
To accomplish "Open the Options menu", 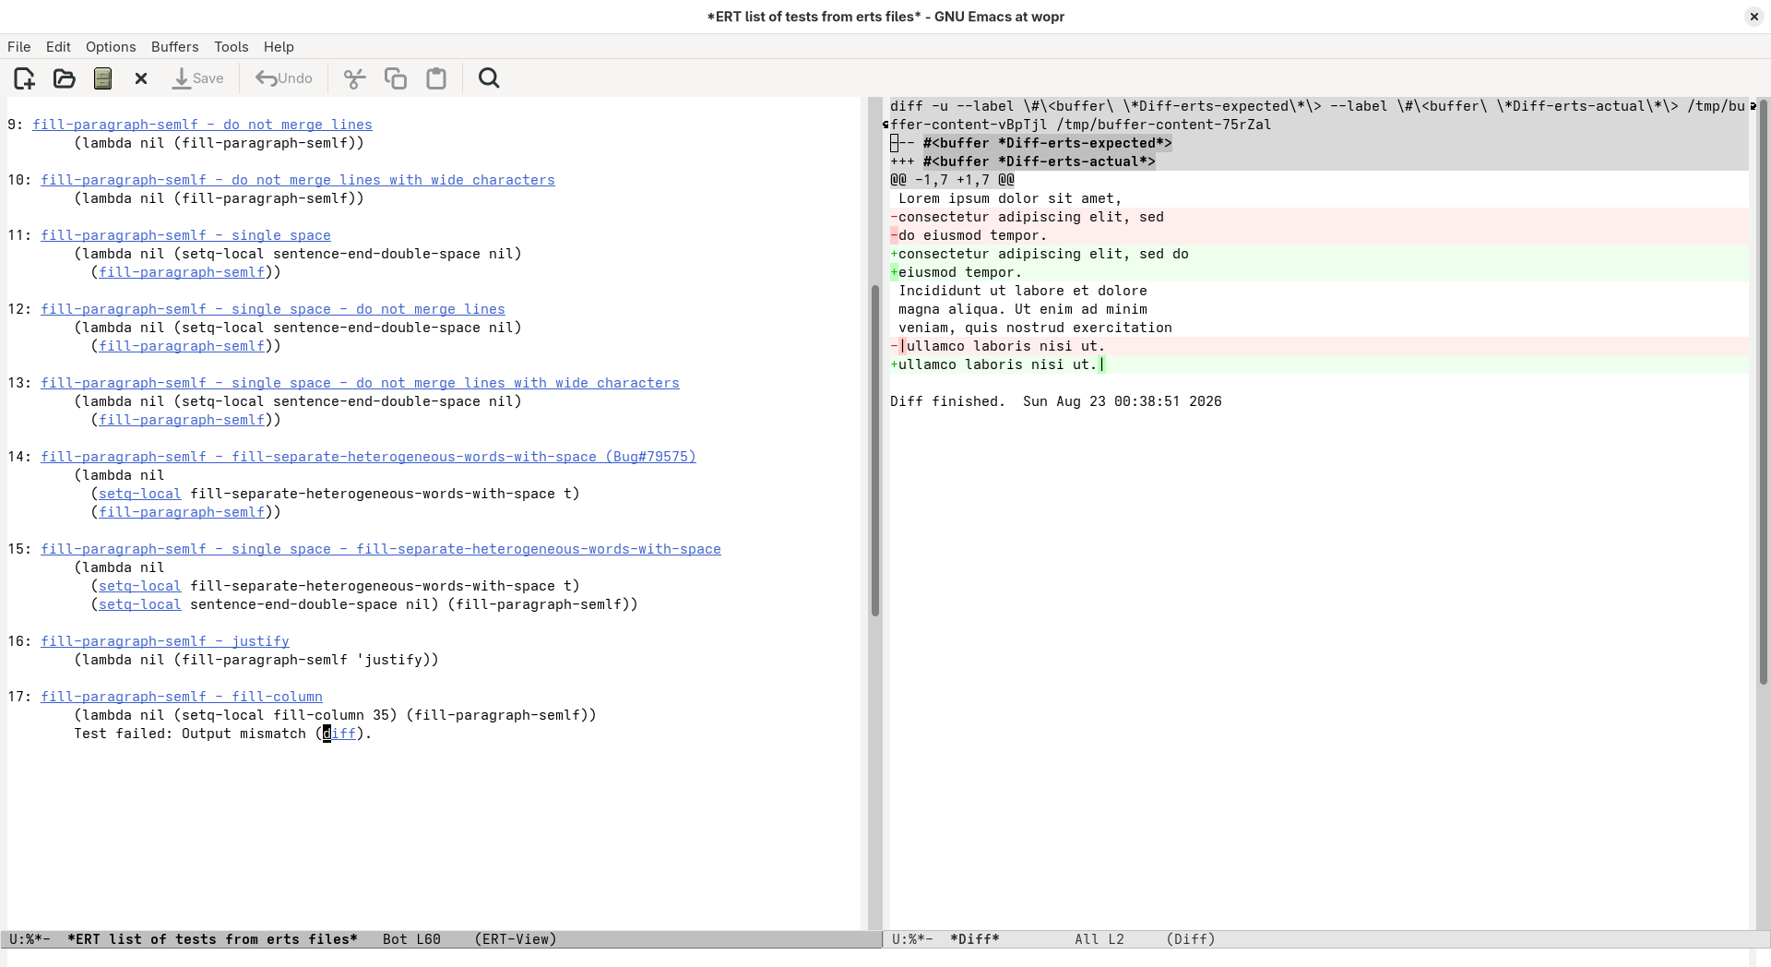I will 111,47.
